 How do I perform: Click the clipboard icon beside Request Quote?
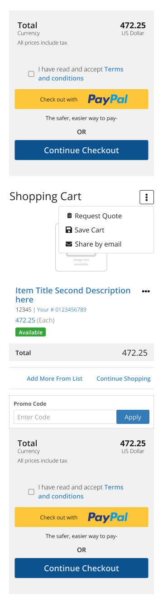(x=69, y=216)
